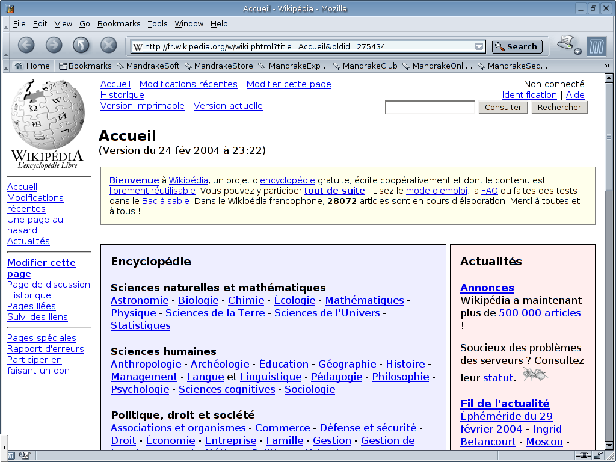Click the lock security icon in the status bar
The width and height of the screenshot is (616, 462).
pyautogui.click(x=599, y=456)
